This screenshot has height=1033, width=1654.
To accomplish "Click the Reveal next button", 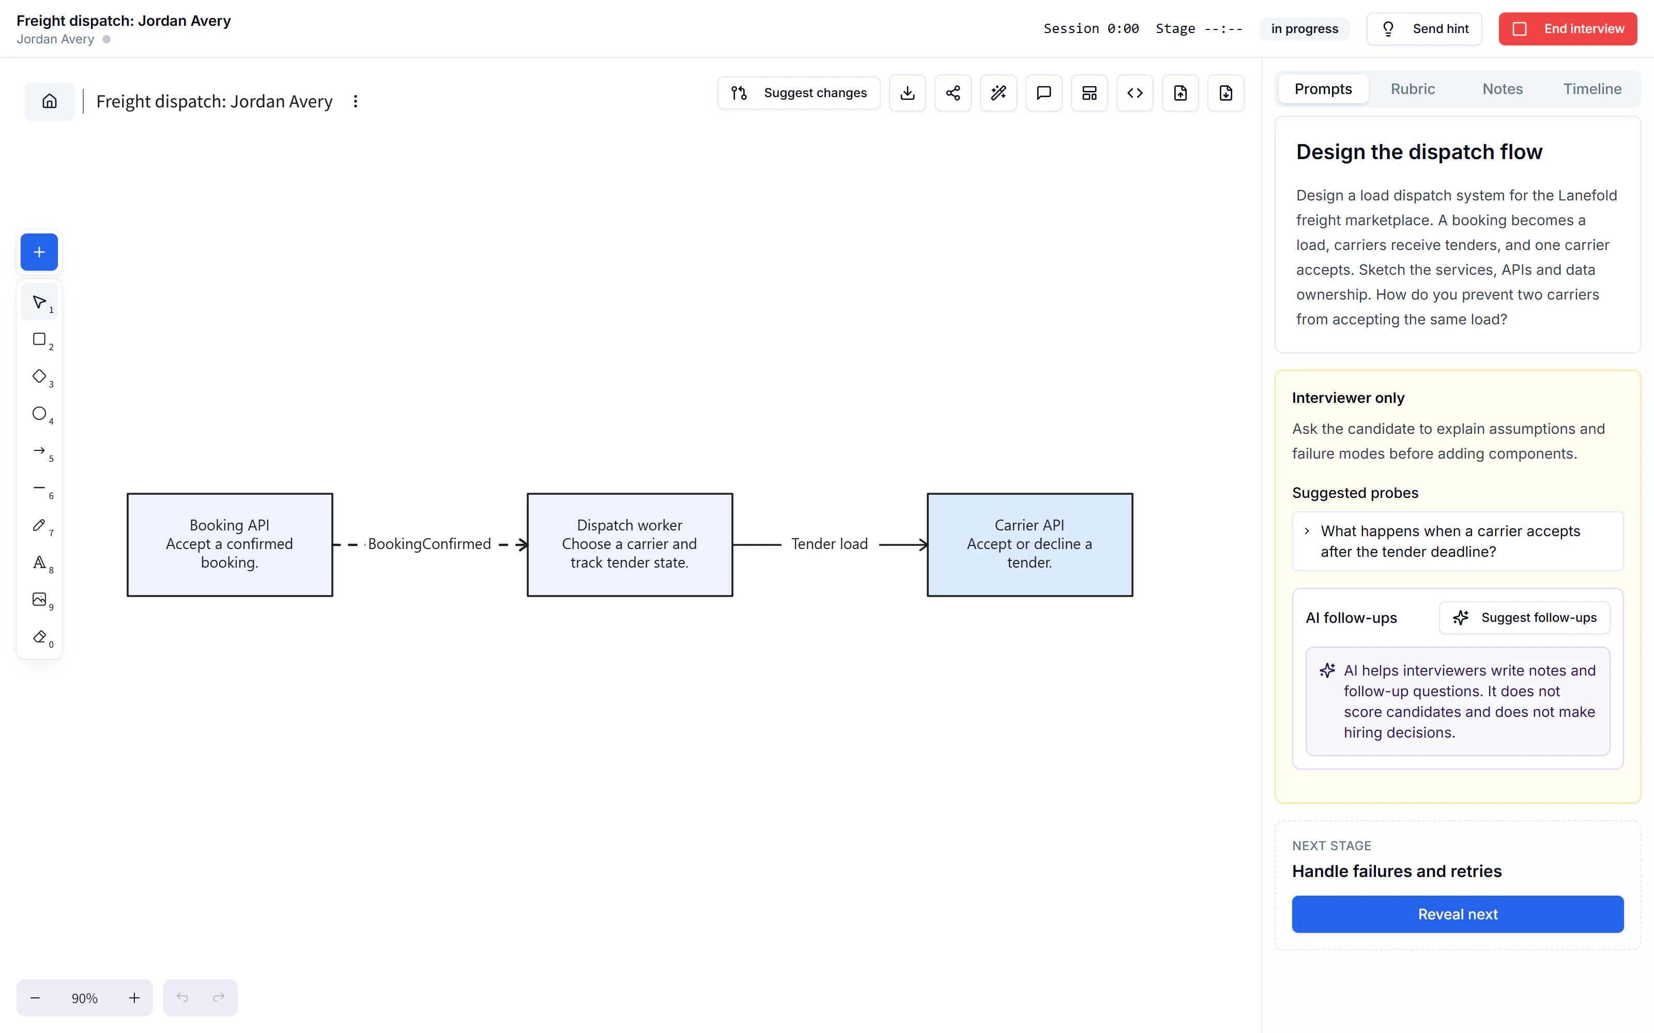I will pyautogui.click(x=1457, y=914).
